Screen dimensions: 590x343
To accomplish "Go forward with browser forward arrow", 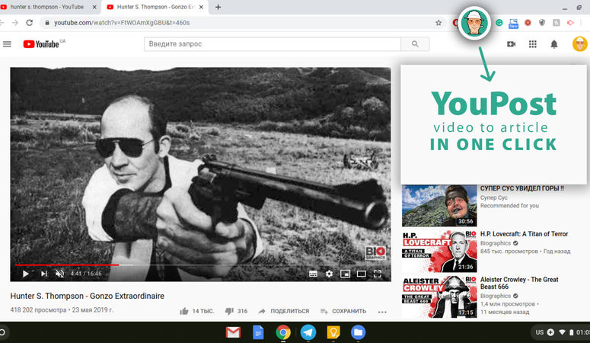I will 15,23.
